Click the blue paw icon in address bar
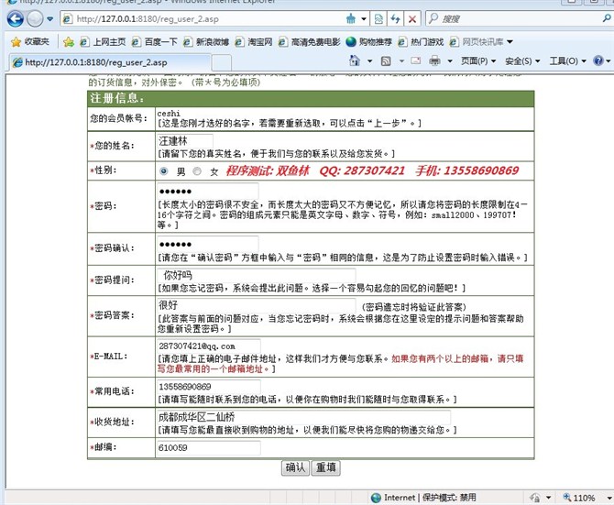The image size is (614, 505). 351,18
